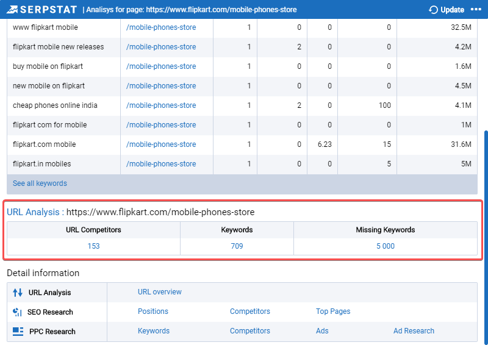Open URL for 'buy mobile on flipkart' row
Viewport: 488px width, 345px height.
(x=161, y=66)
